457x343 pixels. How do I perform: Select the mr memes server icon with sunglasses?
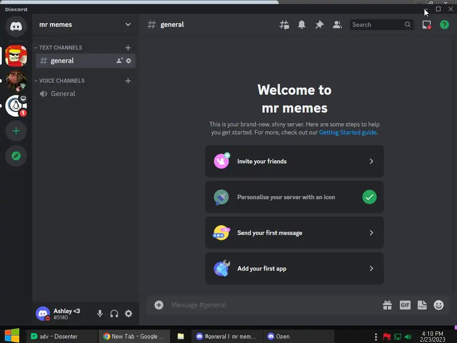coord(16,56)
